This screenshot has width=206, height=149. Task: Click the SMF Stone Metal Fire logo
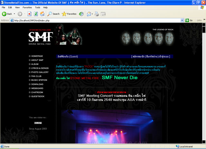(41, 37)
